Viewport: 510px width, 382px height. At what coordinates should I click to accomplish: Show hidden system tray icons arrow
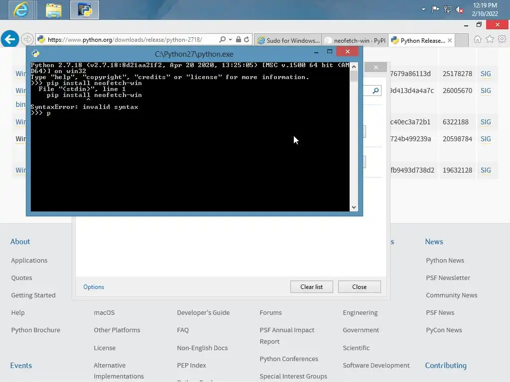[423, 9]
